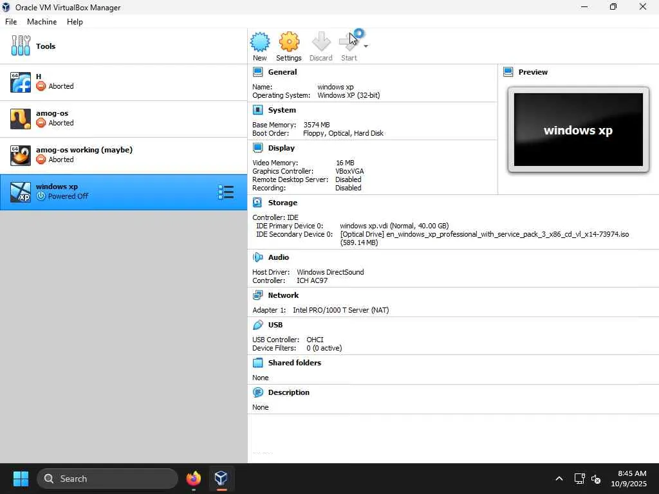Screen dimensions: 659x494
Task: Show hidden system tray icons chevron
Action: (559, 479)
